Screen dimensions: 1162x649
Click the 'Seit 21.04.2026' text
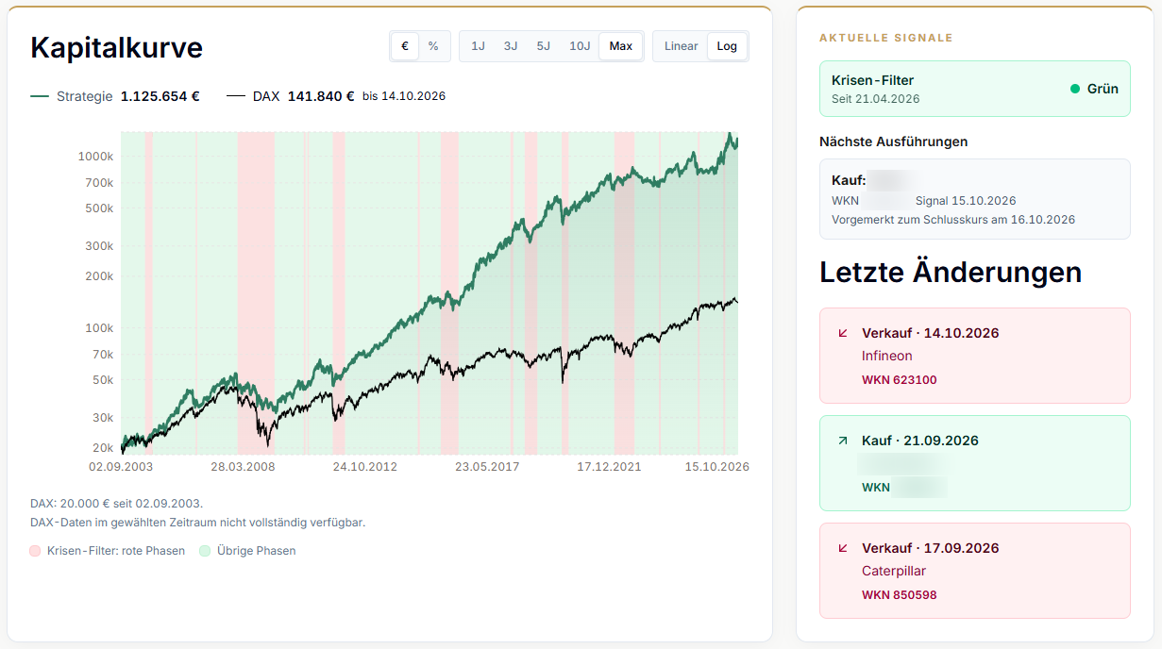876,99
